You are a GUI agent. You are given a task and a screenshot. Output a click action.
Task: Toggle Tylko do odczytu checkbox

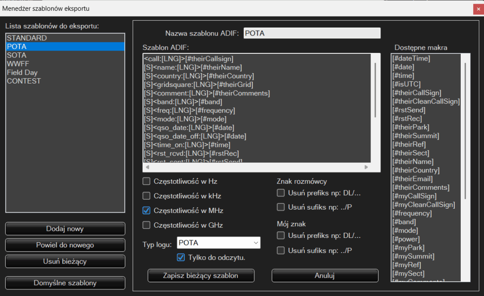coord(181,257)
